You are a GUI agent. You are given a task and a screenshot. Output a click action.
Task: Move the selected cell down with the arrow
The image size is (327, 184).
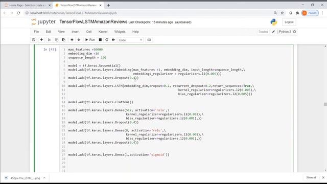(x=79, y=40)
